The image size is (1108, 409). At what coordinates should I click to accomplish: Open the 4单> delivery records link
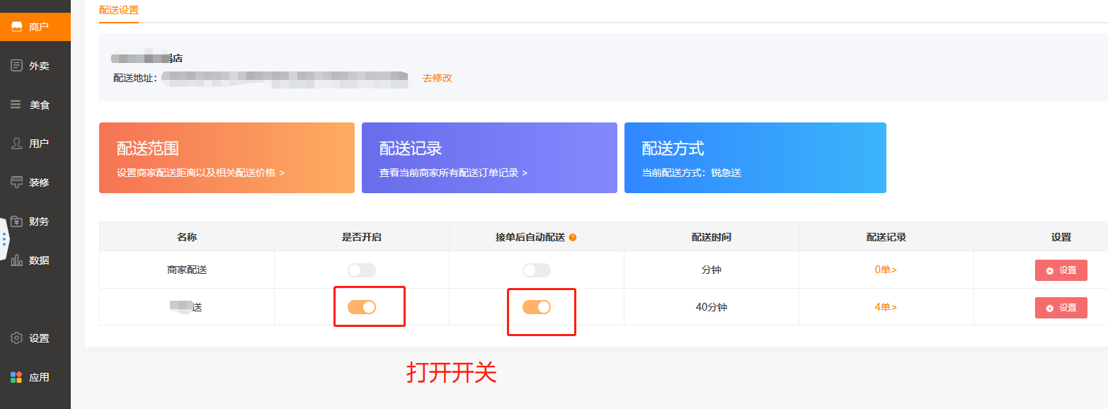pos(886,307)
